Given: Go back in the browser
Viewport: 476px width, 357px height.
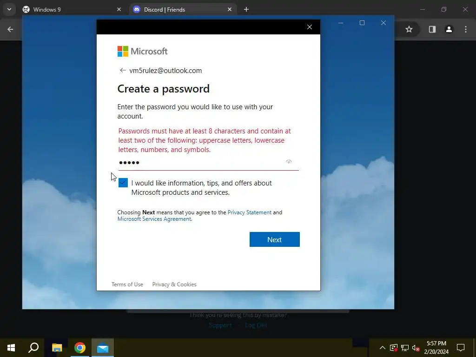Looking at the screenshot, I should [x=10, y=29].
